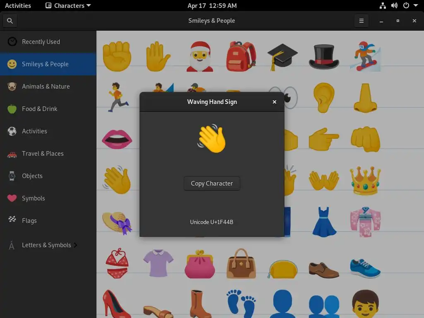The height and width of the screenshot is (318, 424).
Task: Pick the crown emoji
Action: pos(365,181)
